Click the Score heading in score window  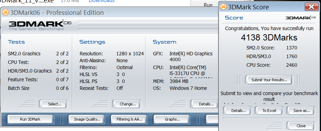coord(234,18)
